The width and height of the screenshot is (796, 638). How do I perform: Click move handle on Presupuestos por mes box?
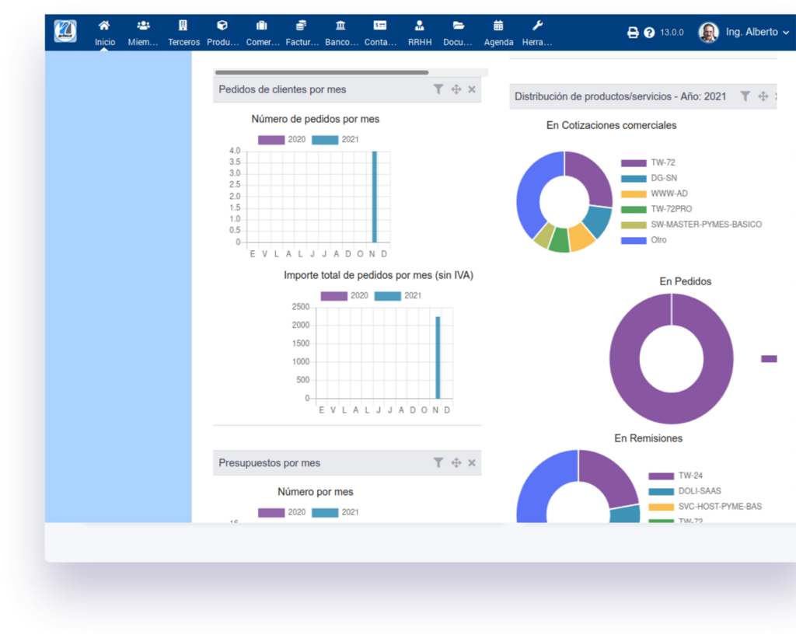(456, 462)
